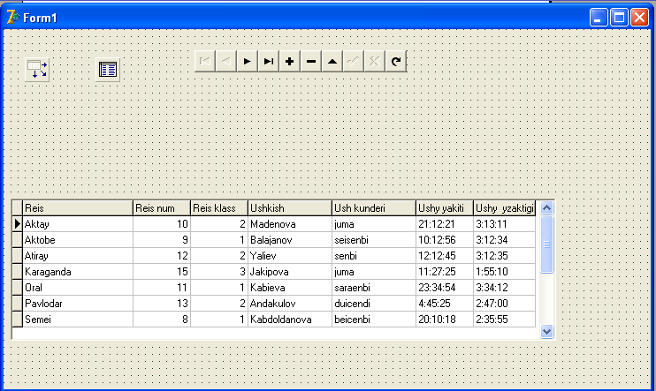Select the DataSource component icon
656x391 pixels.
[x=37, y=70]
